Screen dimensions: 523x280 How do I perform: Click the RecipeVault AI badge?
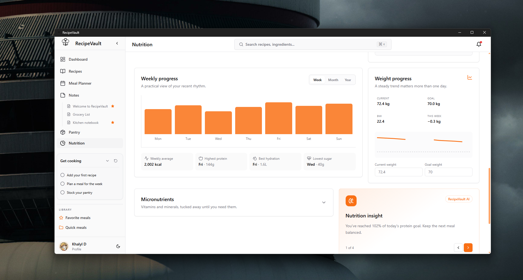(x=459, y=199)
